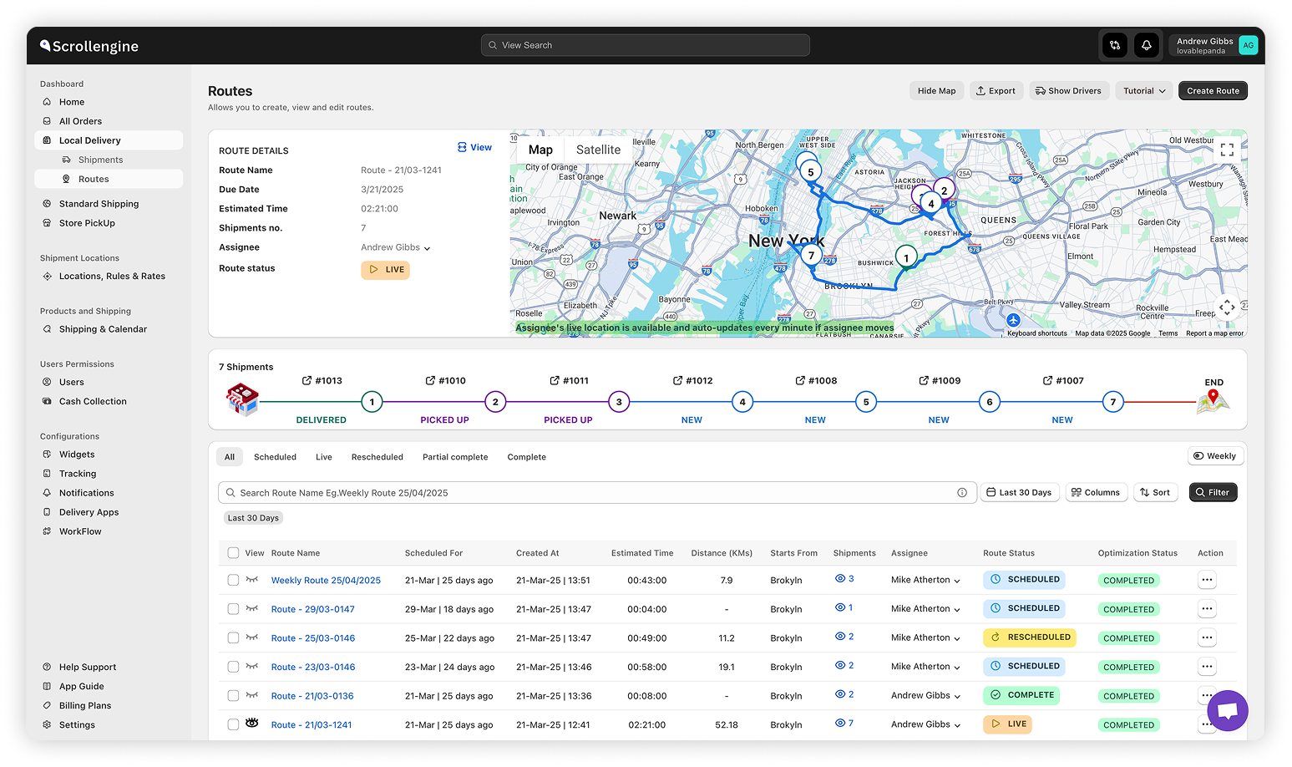Toggle select-all checkbox in table header
Screen dimensions: 1292x767
click(233, 553)
